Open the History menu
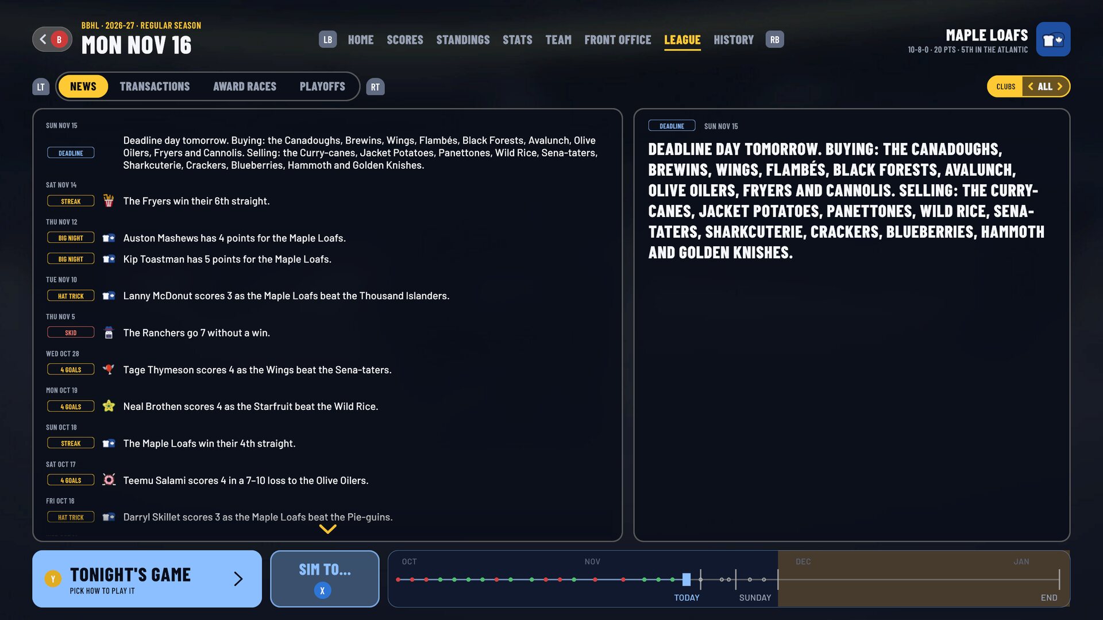Viewport: 1103px width, 620px height. coord(734,40)
